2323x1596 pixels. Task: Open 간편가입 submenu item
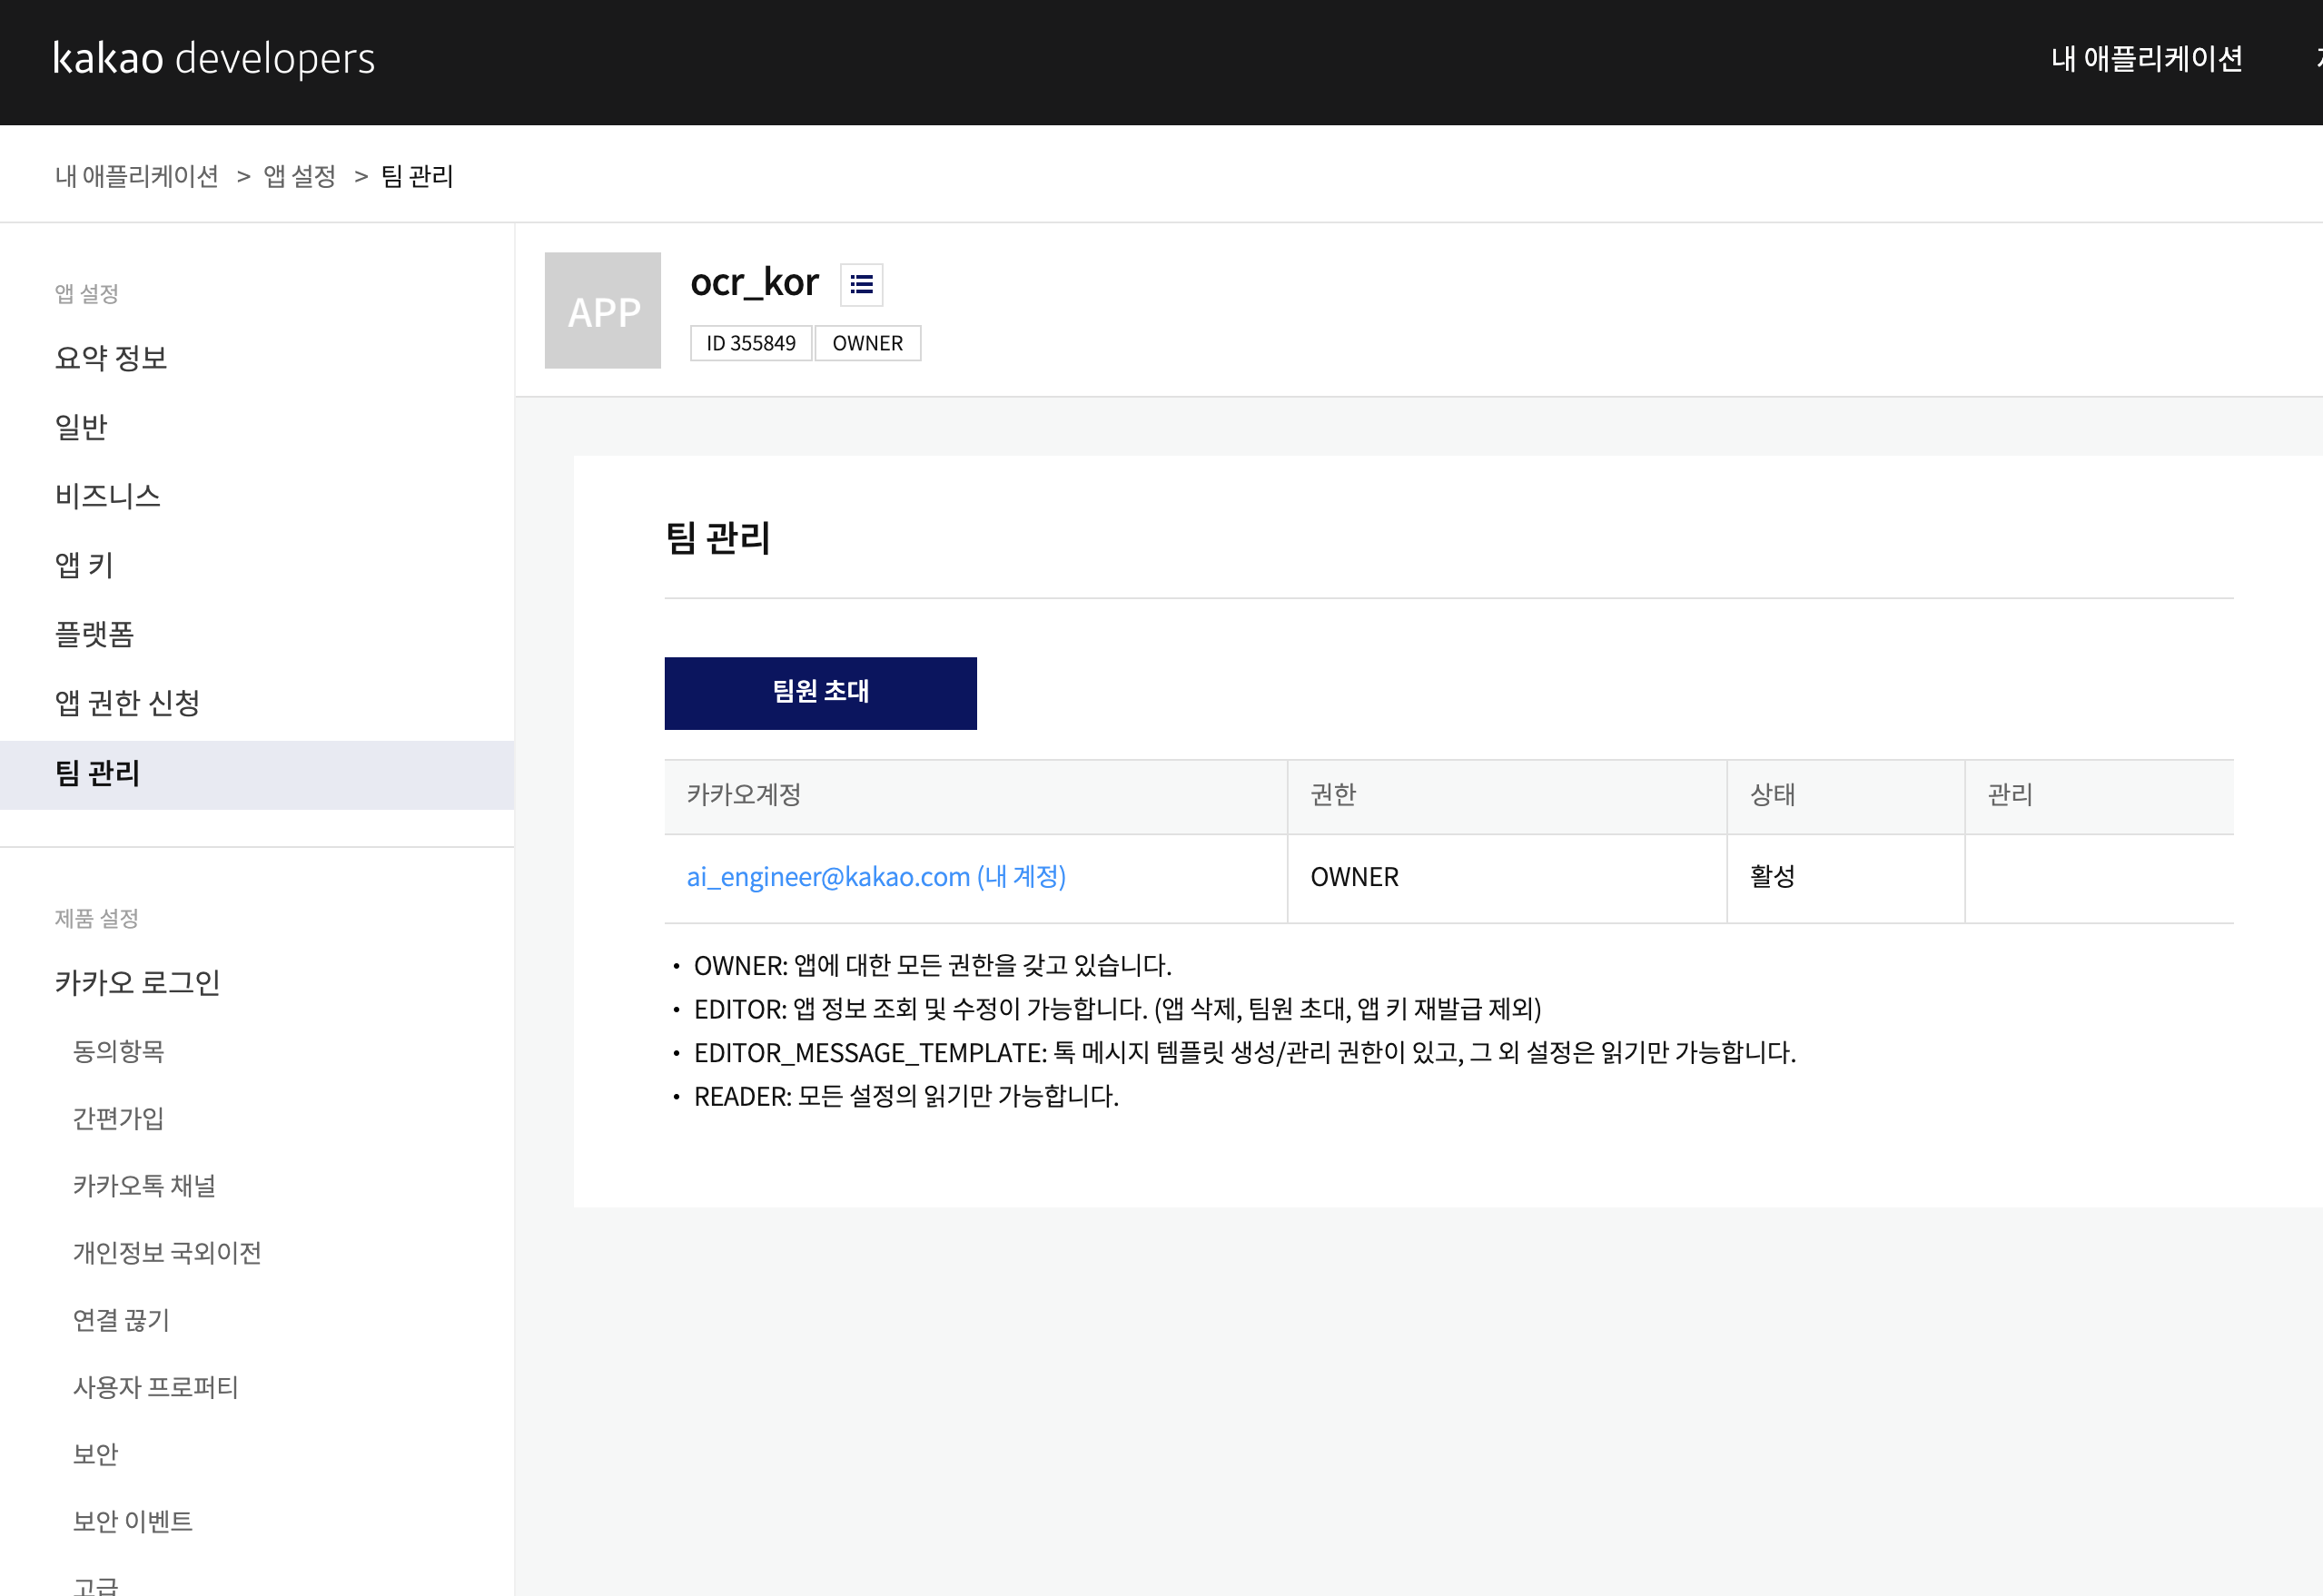coord(118,1118)
